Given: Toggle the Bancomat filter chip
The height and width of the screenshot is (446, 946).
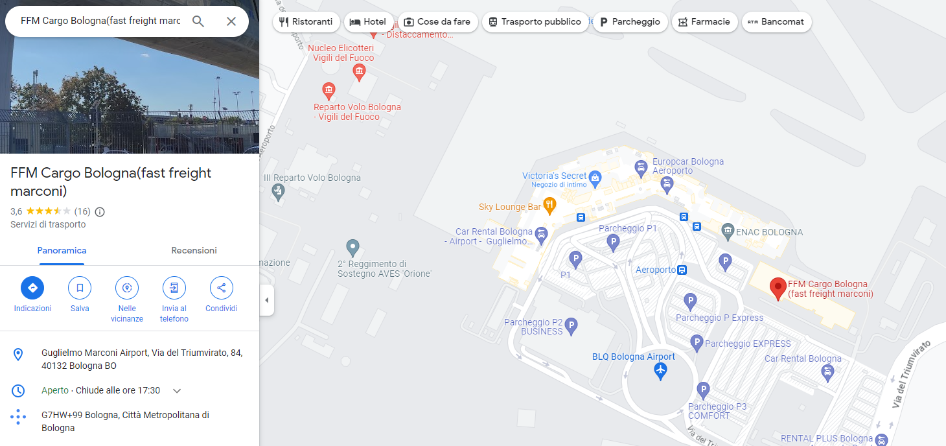Looking at the screenshot, I should [776, 21].
